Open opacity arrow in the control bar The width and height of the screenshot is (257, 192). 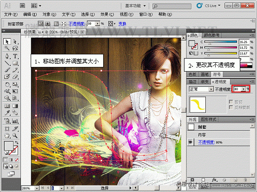(x=98, y=24)
